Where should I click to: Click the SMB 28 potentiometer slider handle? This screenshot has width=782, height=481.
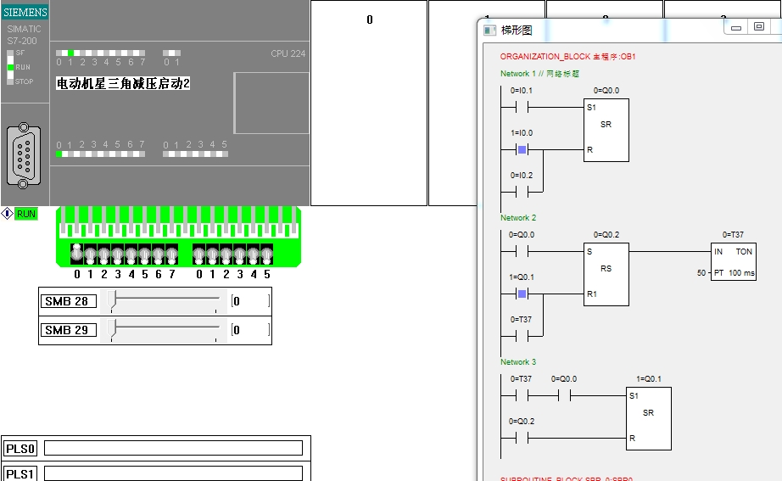[112, 300]
